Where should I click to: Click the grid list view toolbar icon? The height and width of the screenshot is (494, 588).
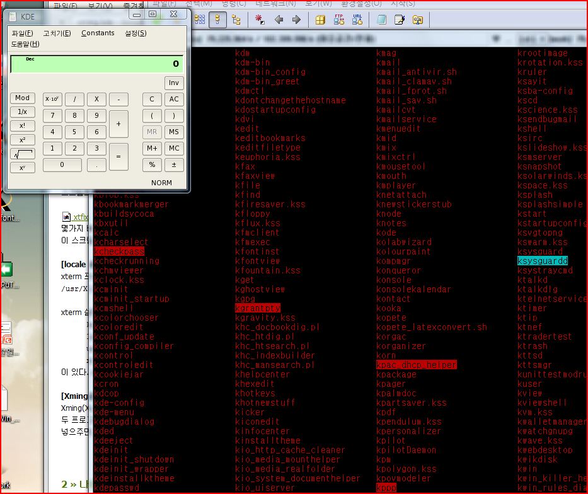point(200,20)
